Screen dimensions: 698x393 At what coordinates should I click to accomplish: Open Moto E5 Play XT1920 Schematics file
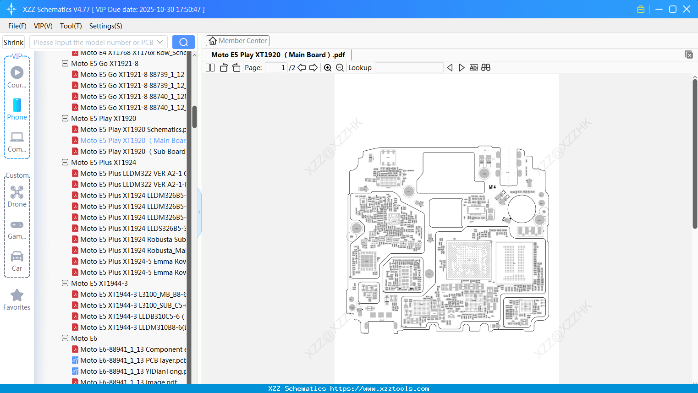point(129,130)
